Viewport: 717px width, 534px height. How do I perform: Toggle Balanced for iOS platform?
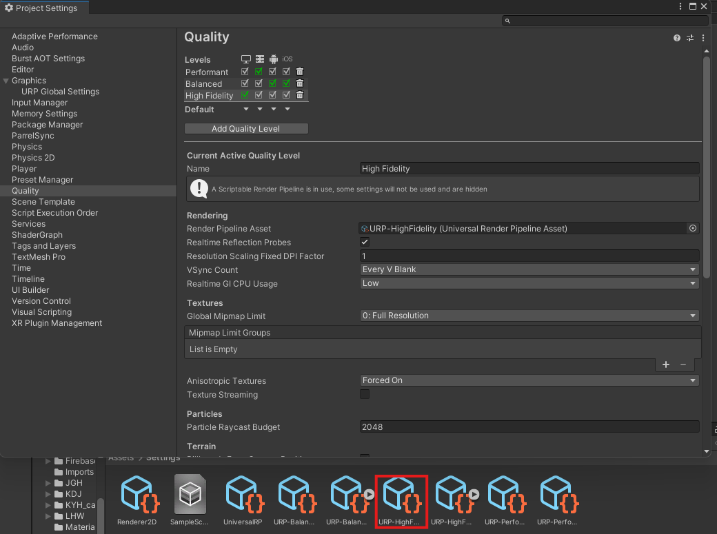click(x=286, y=83)
